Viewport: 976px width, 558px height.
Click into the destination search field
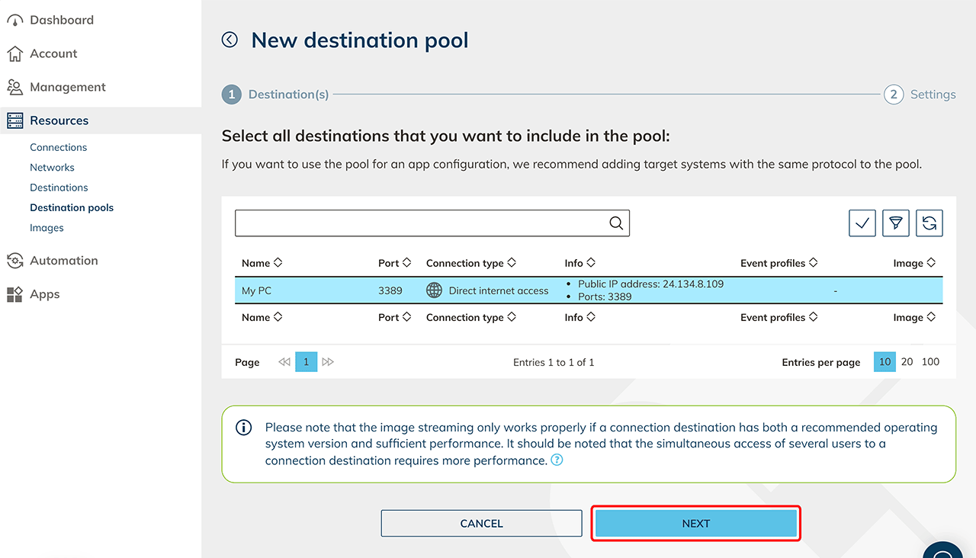click(x=419, y=223)
